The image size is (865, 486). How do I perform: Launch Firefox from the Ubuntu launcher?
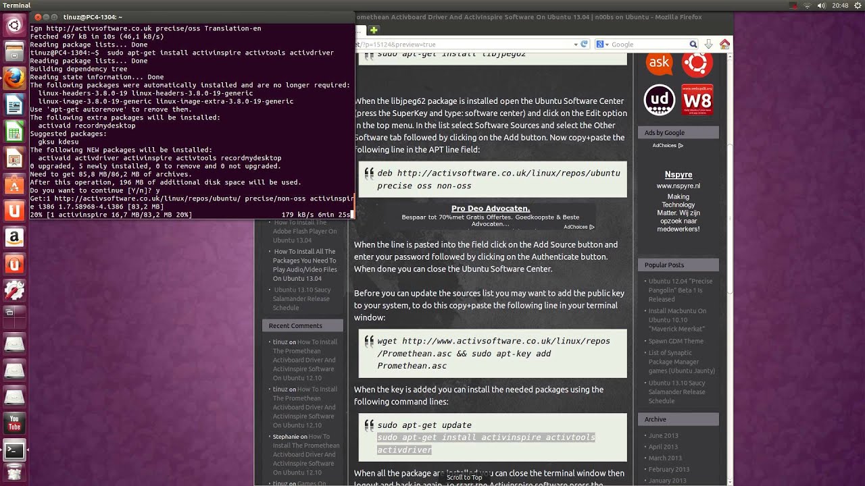[x=14, y=79]
